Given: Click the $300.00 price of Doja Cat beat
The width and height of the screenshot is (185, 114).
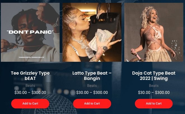Looking at the screenshot, I should pos(162,92).
